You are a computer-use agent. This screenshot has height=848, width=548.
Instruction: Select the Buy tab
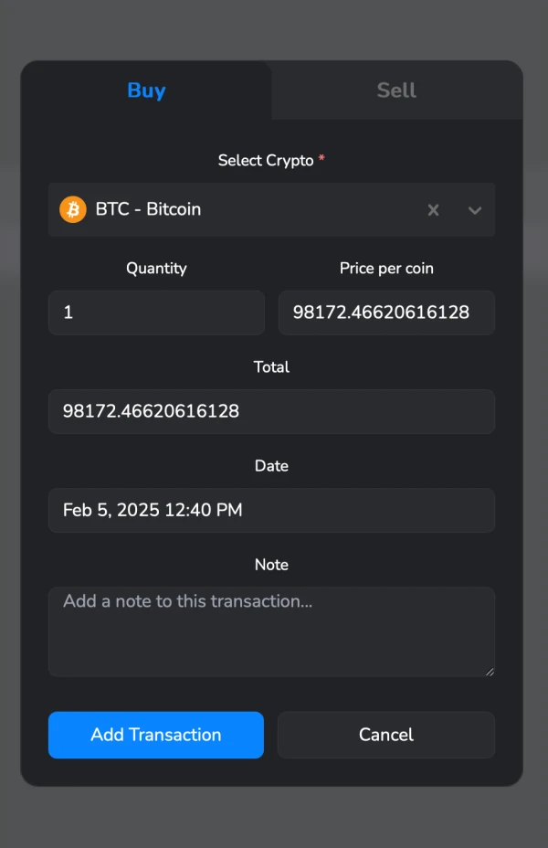(146, 90)
